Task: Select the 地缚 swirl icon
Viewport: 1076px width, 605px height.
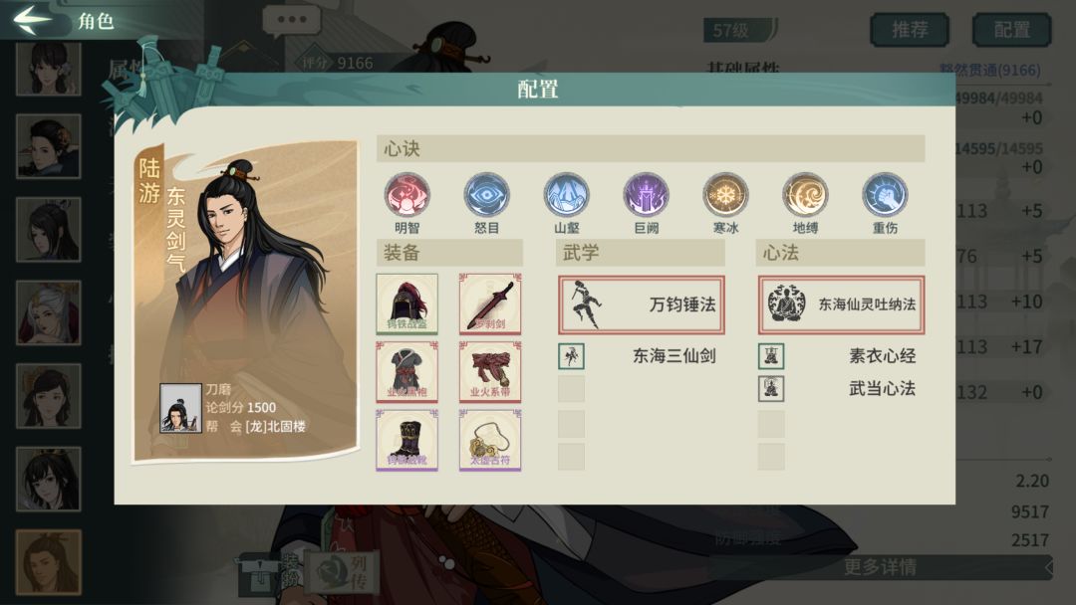Action: [x=805, y=195]
